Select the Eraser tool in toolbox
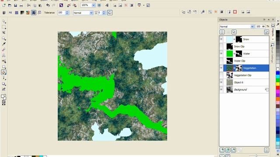Viewport: 280px width, 157px height. pos(4,50)
